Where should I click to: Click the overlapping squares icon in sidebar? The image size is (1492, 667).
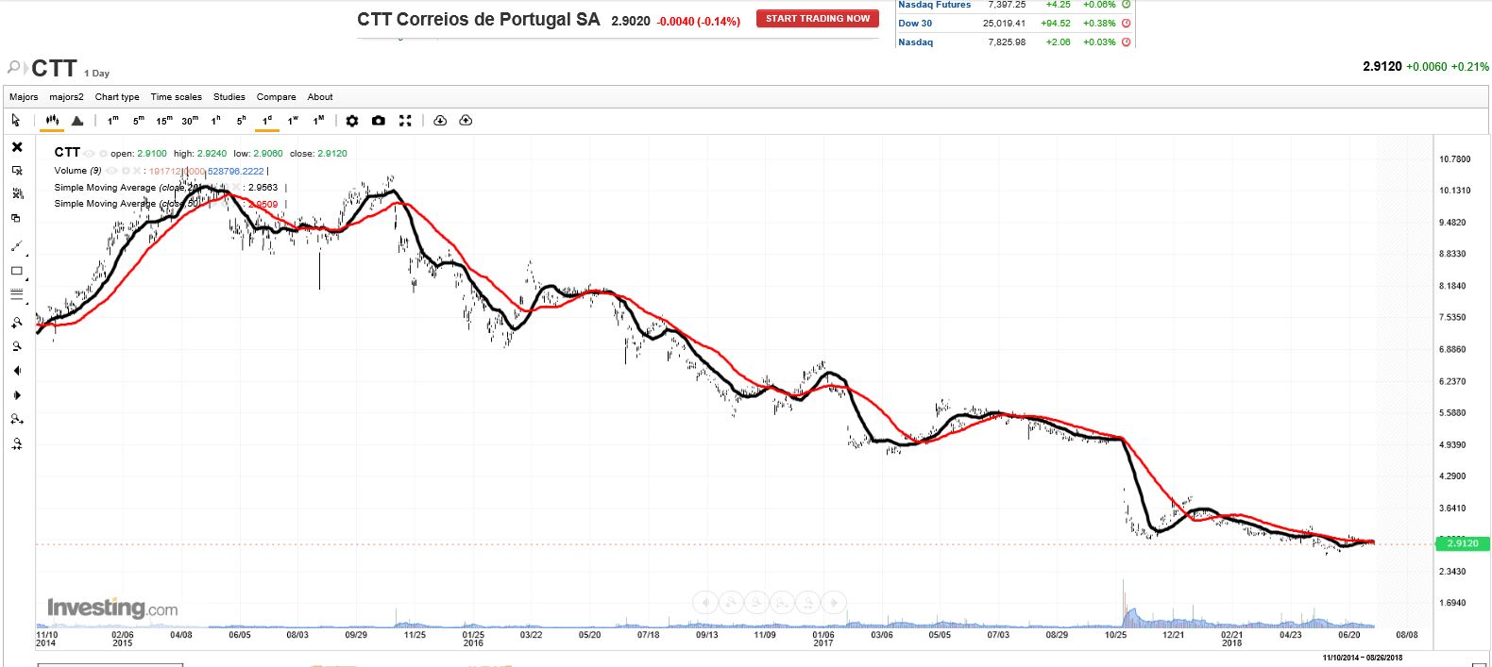(x=16, y=218)
